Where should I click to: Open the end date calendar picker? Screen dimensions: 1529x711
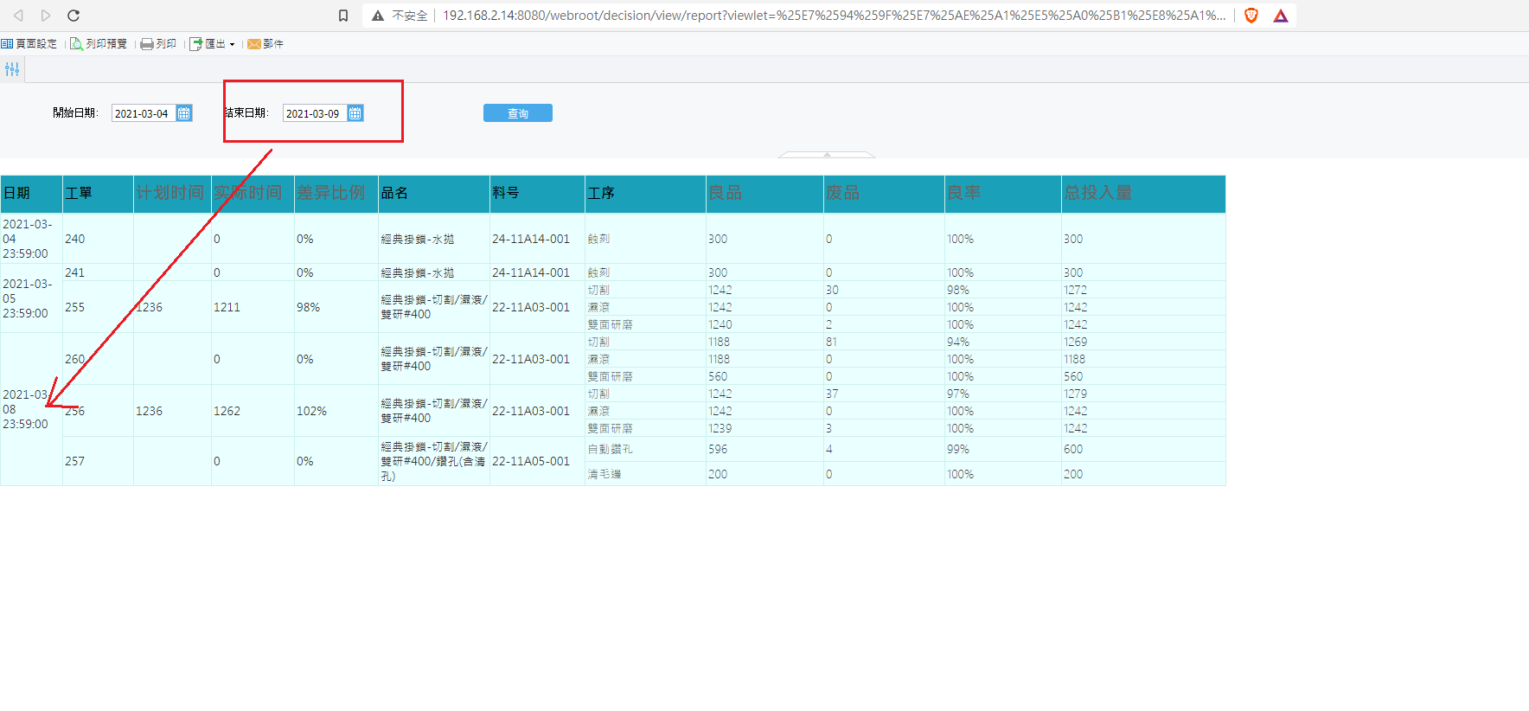click(355, 113)
